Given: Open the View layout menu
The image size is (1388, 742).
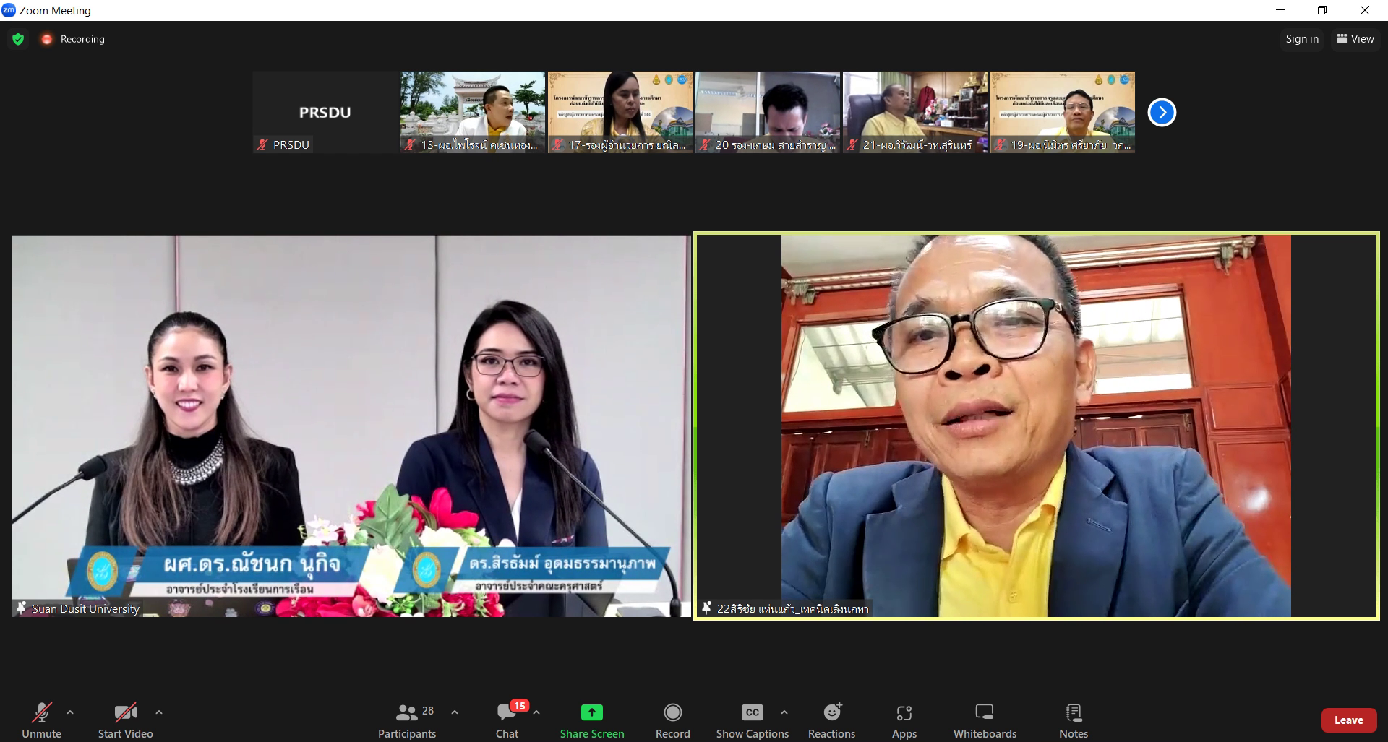Looking at the screenshot, I should point(1355,39).
